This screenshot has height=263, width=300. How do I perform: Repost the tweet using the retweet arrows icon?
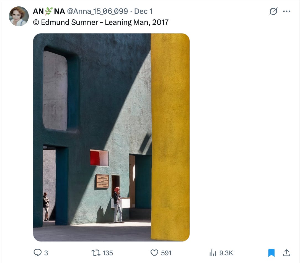pos(96,253)
